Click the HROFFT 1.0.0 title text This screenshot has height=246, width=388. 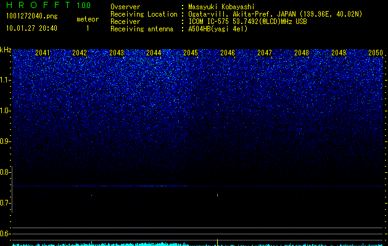(x=49, y=5)
